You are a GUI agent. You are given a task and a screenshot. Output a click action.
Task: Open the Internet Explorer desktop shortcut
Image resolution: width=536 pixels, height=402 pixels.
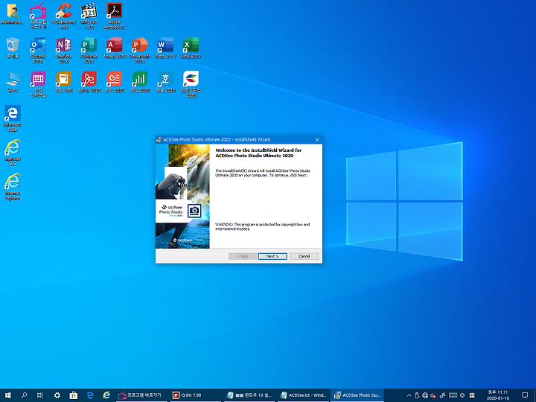13,187
